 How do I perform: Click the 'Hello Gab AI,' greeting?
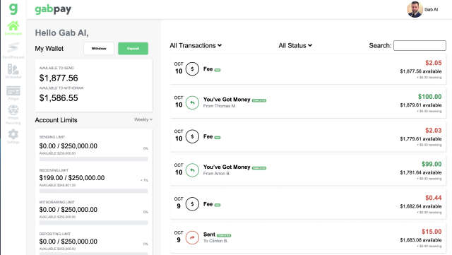[x=61, y=33]
